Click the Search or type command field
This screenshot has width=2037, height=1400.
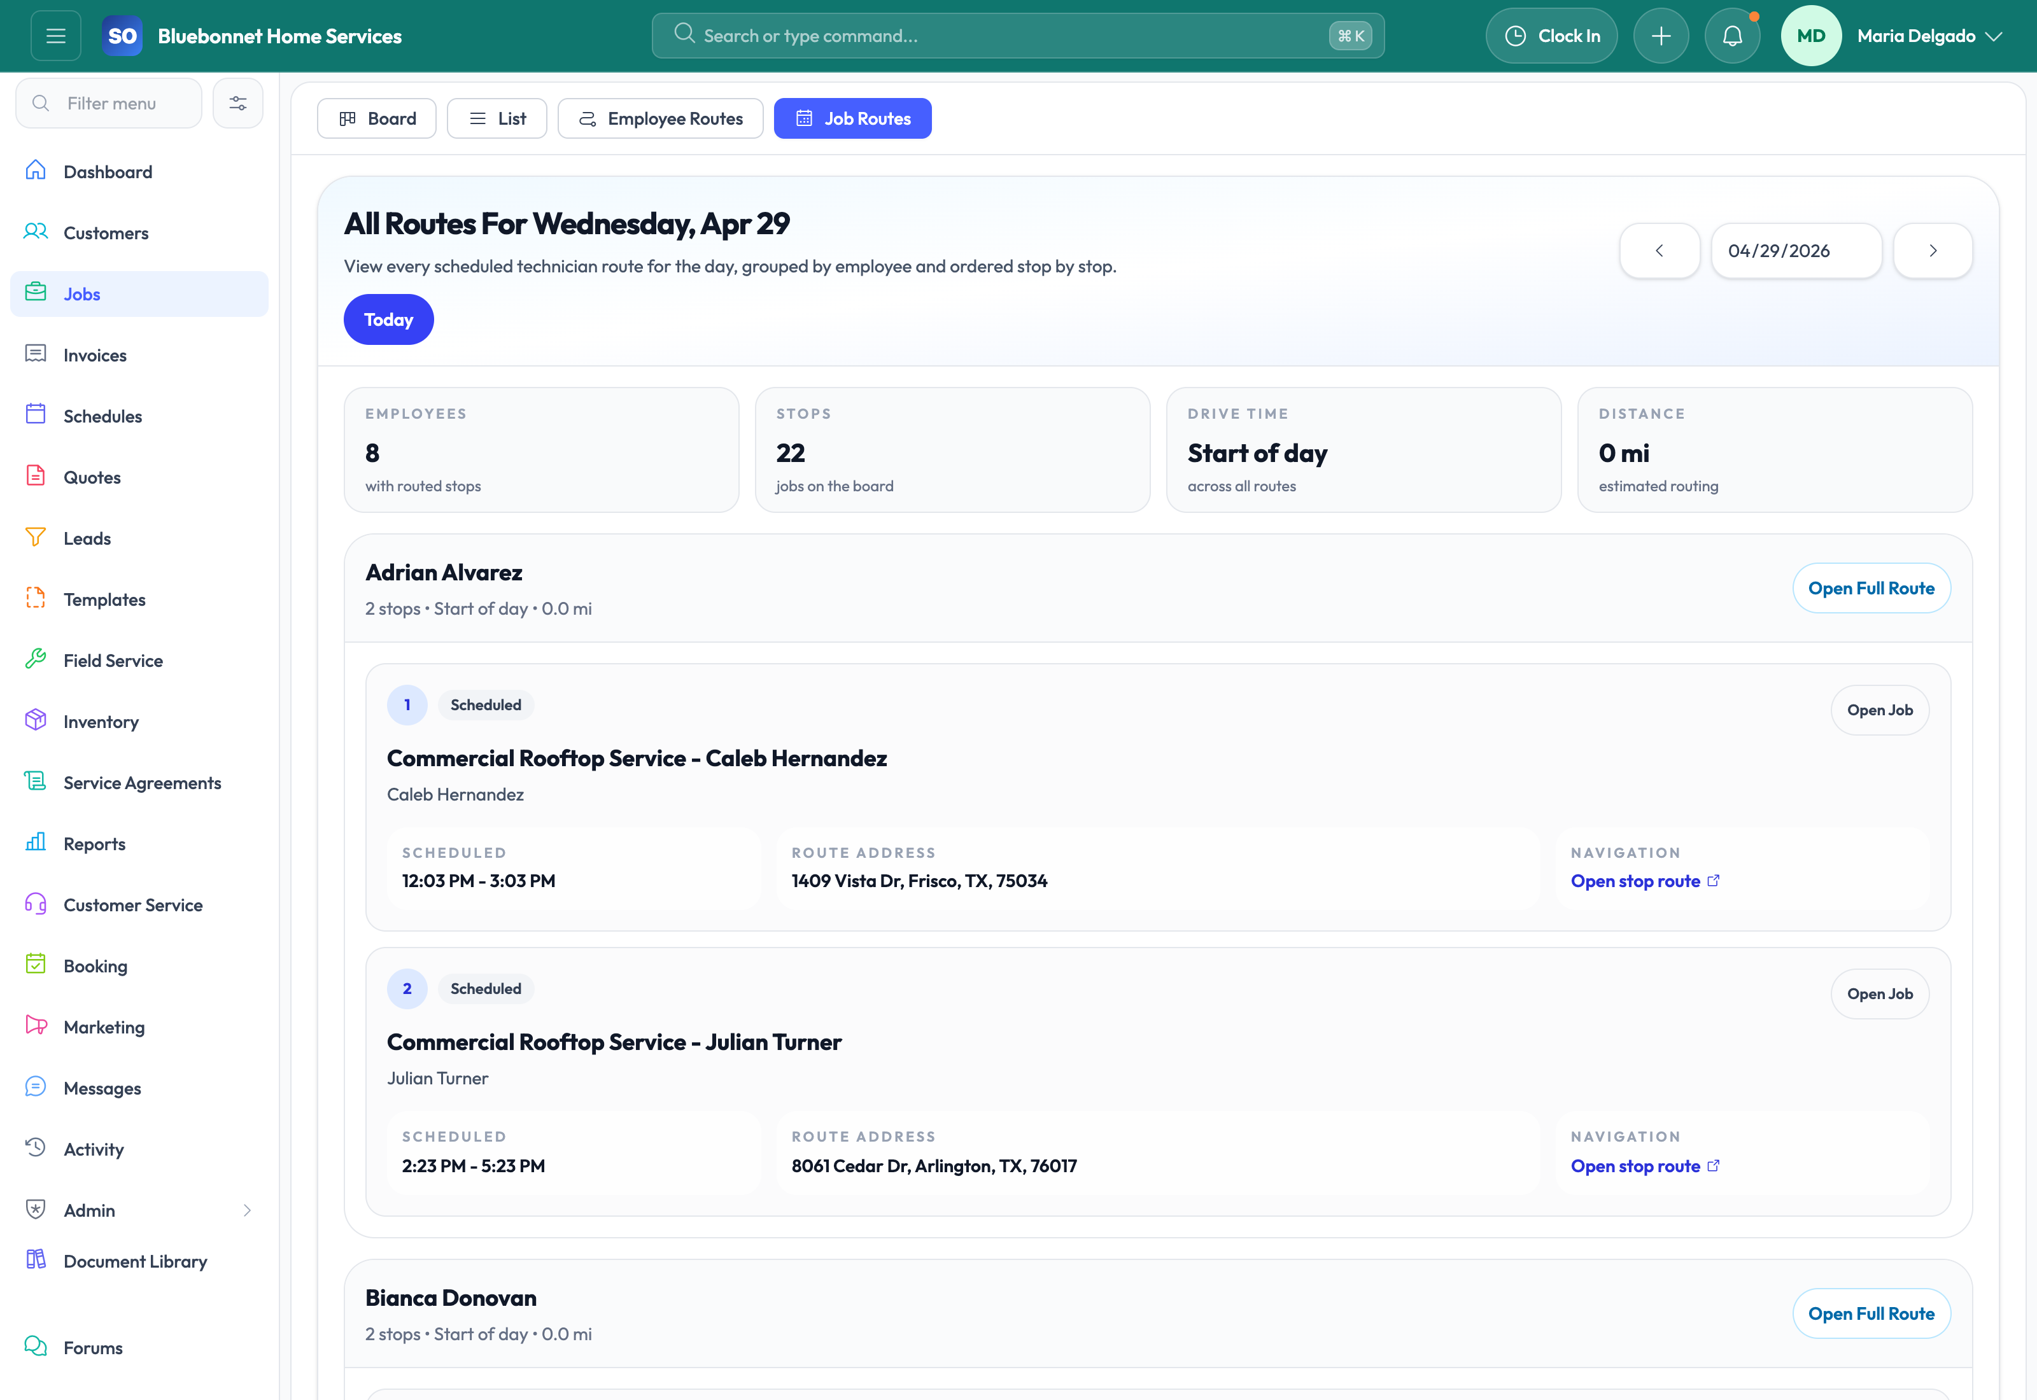point(1018,36)
